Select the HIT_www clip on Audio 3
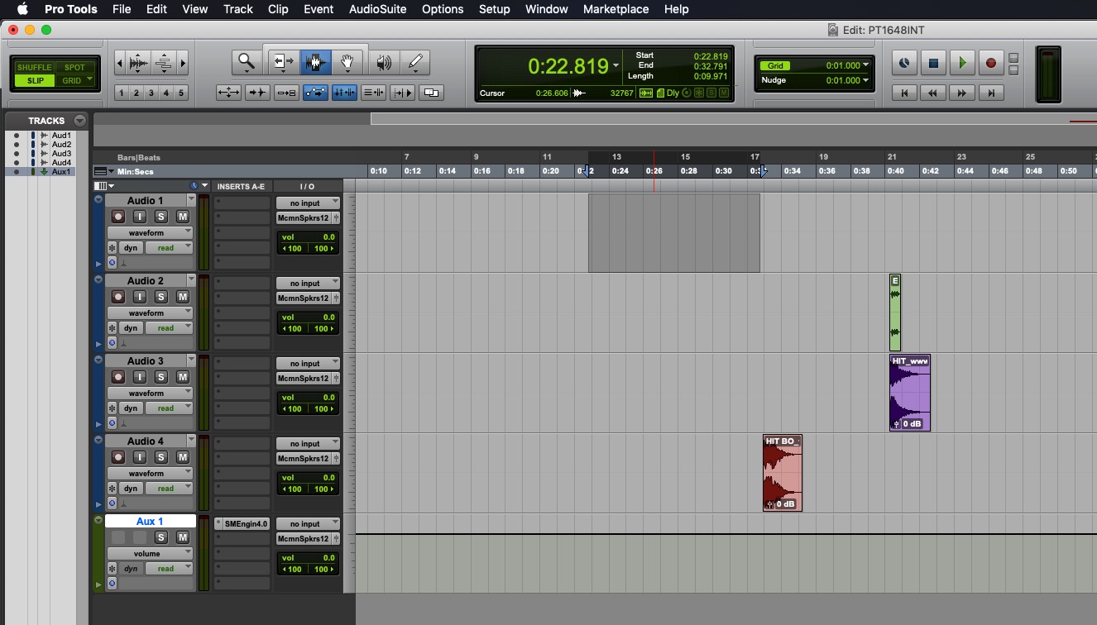 point(910,393)
